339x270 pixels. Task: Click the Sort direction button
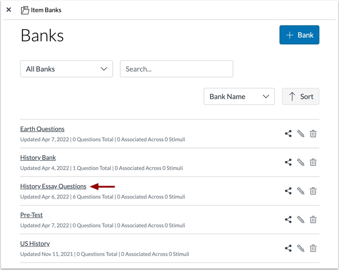pyautogui.click(x=300, y=96)
